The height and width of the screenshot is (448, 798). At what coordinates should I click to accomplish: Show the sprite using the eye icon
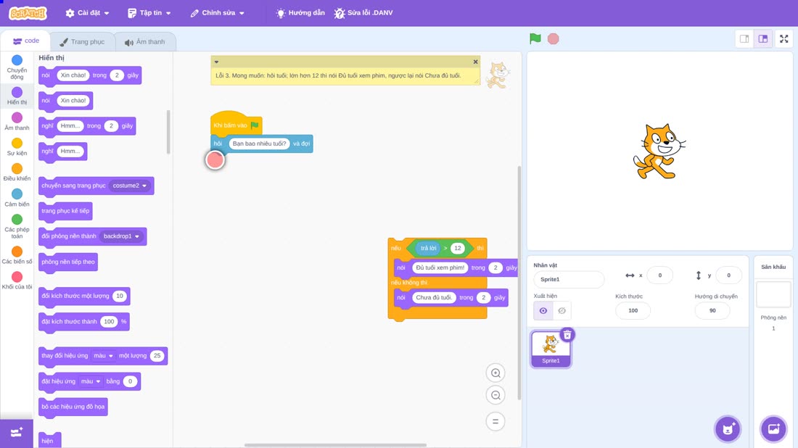tap(543, 311)
